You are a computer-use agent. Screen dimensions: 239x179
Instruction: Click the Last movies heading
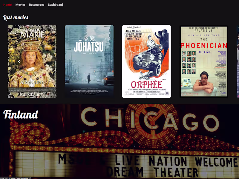tap(16, 18)
